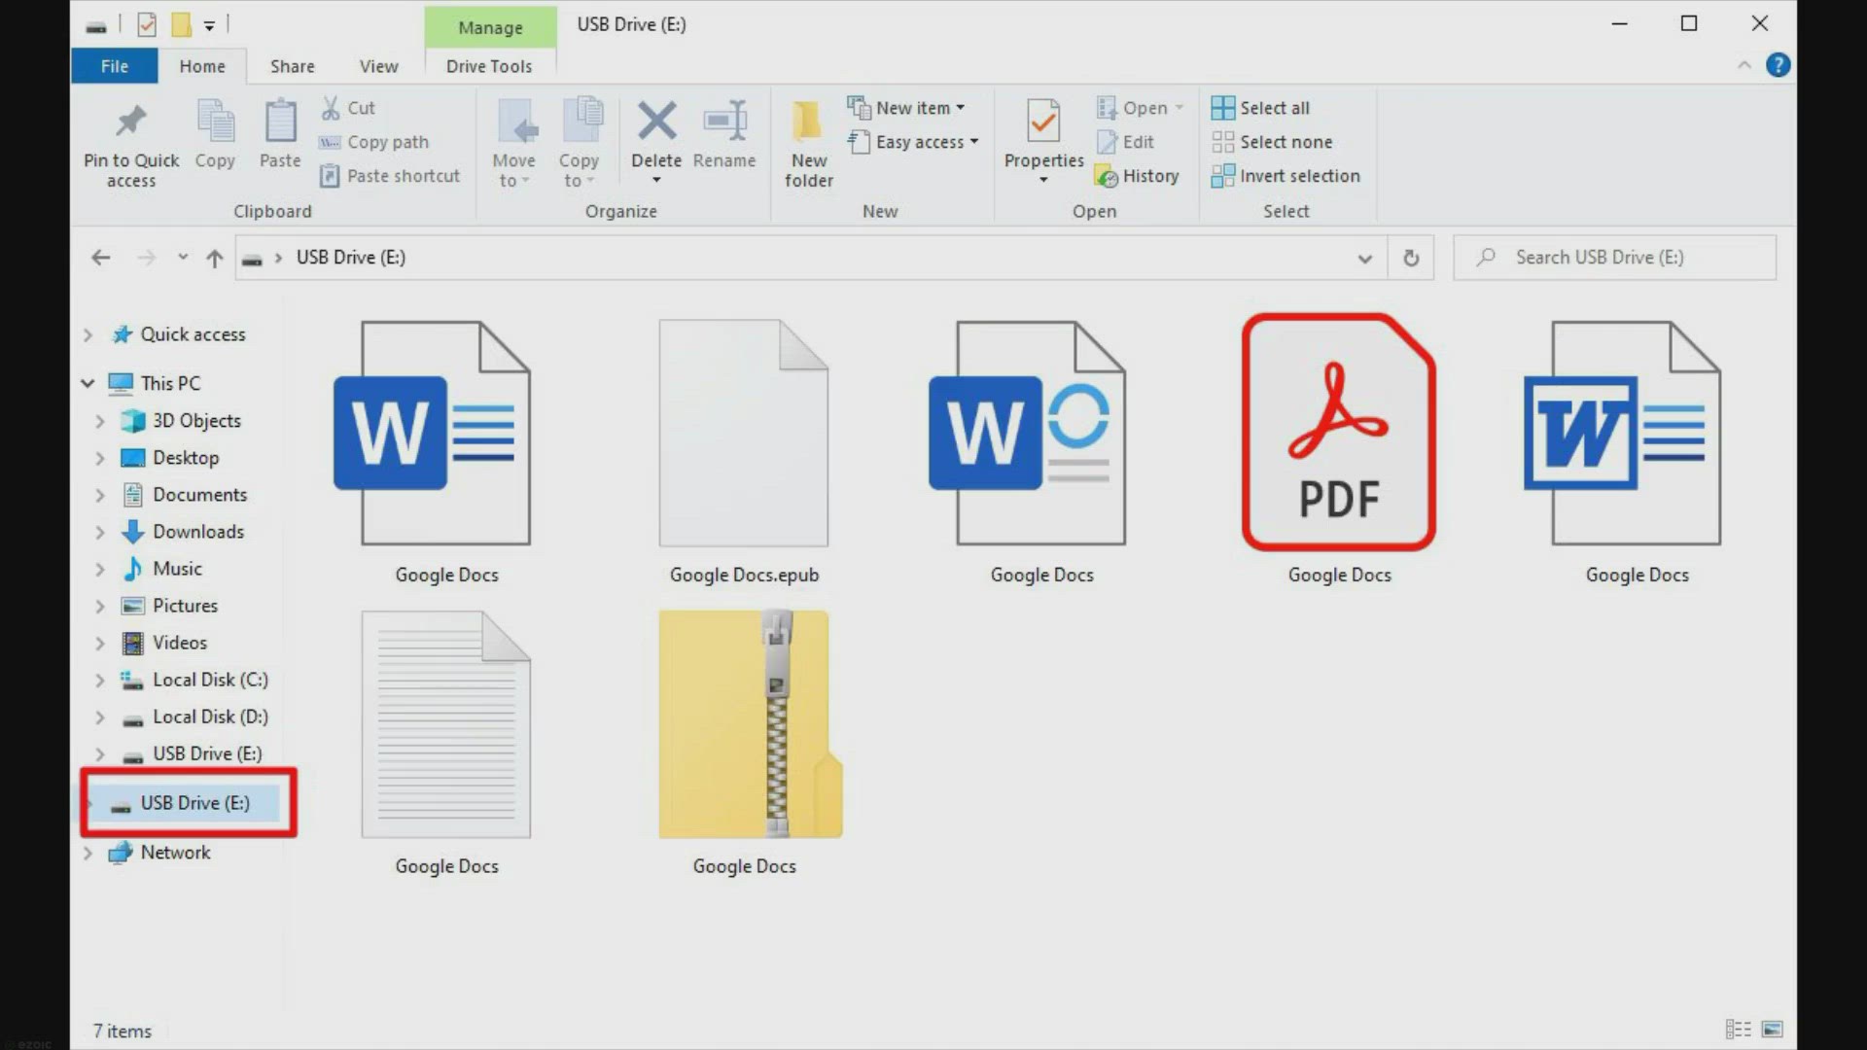Open the Drive Tools tab
The image size is (1867, 1050).
[489, 66]
